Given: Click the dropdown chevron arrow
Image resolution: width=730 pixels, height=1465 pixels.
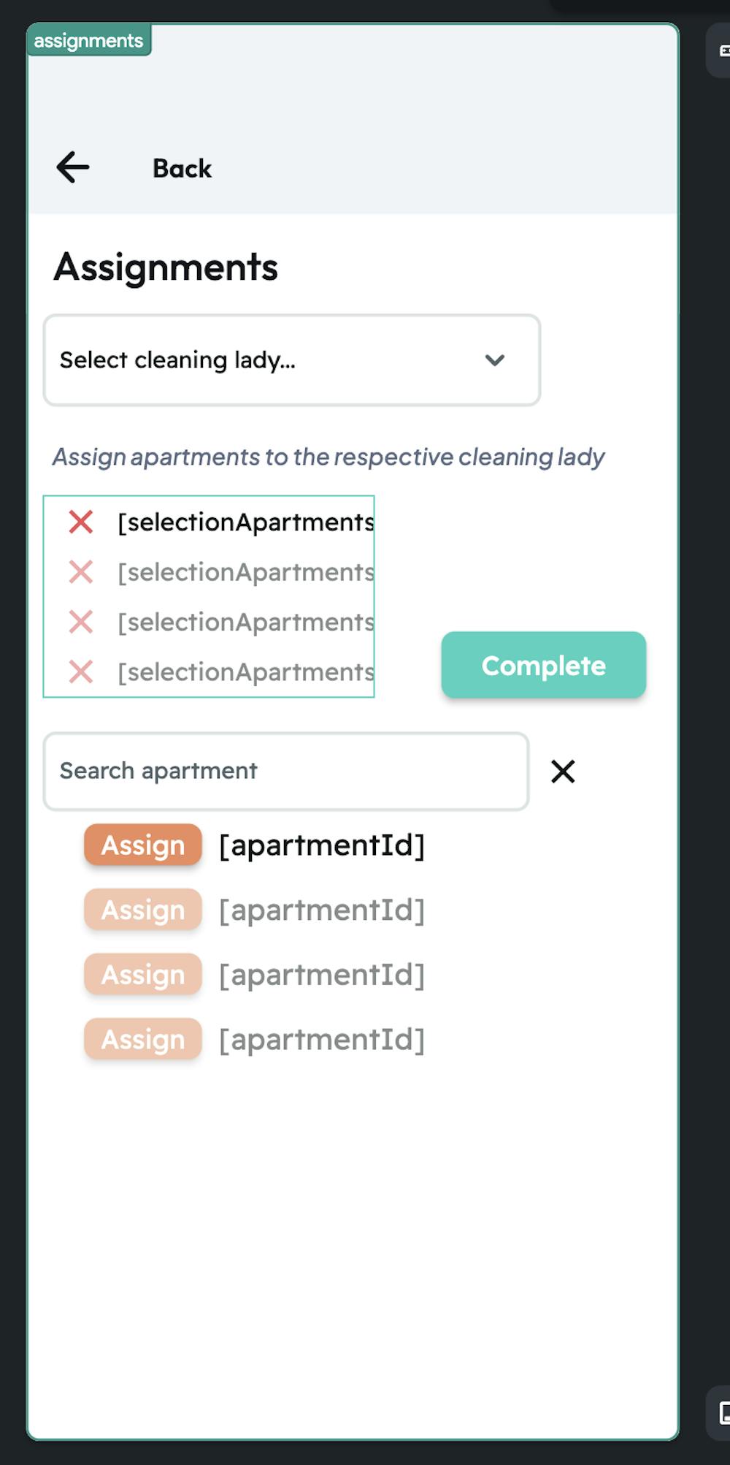Looking at the screenshot, I should [x=495, y=360].
